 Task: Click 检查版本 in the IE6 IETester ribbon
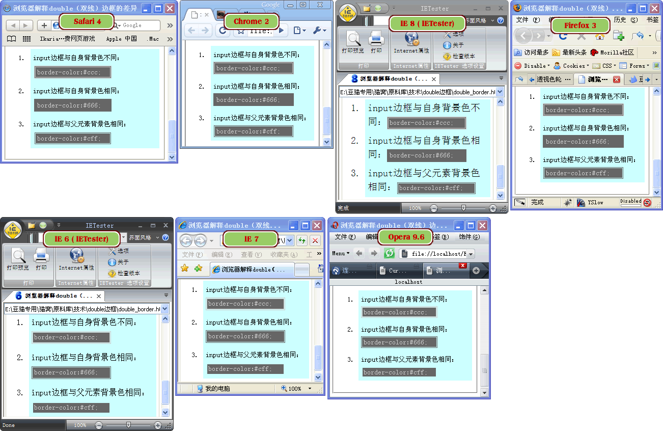tap(124, 273)
